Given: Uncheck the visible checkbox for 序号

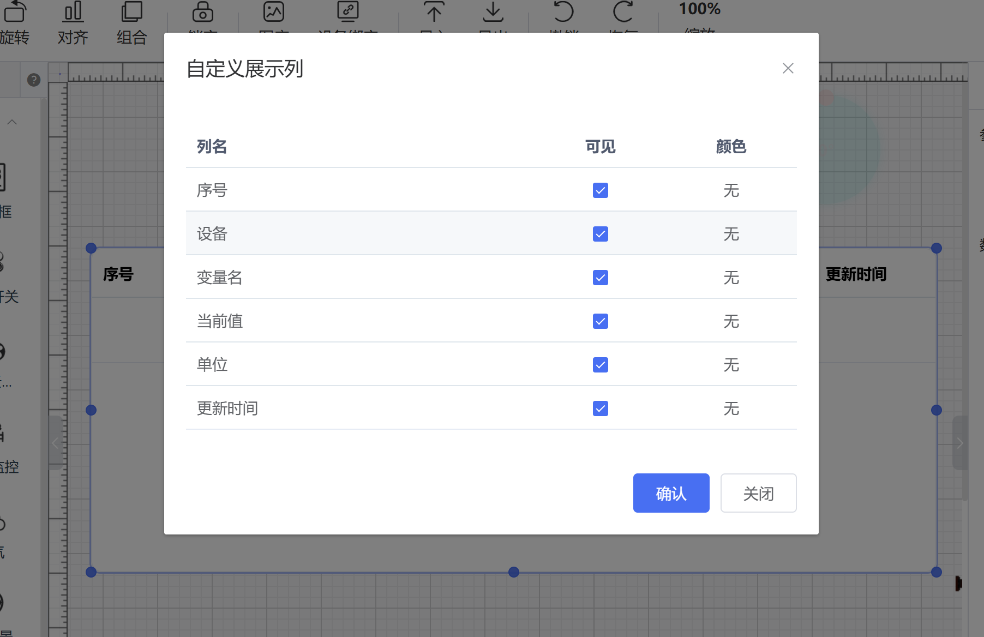Looking at the screenshot, I should click(x=600, y=190).
